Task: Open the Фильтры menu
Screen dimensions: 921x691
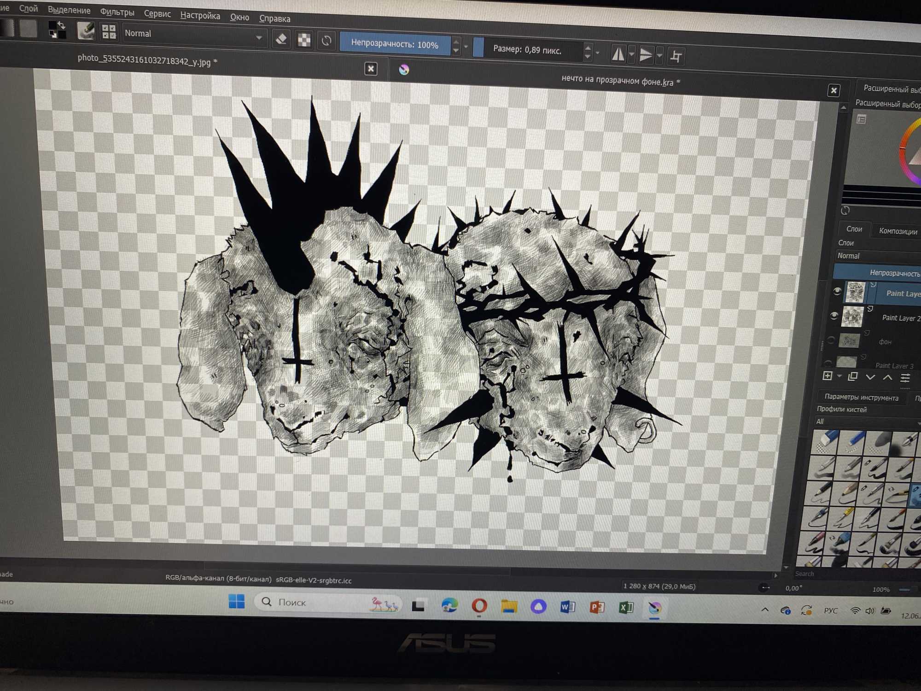Action: pos(117,12)
